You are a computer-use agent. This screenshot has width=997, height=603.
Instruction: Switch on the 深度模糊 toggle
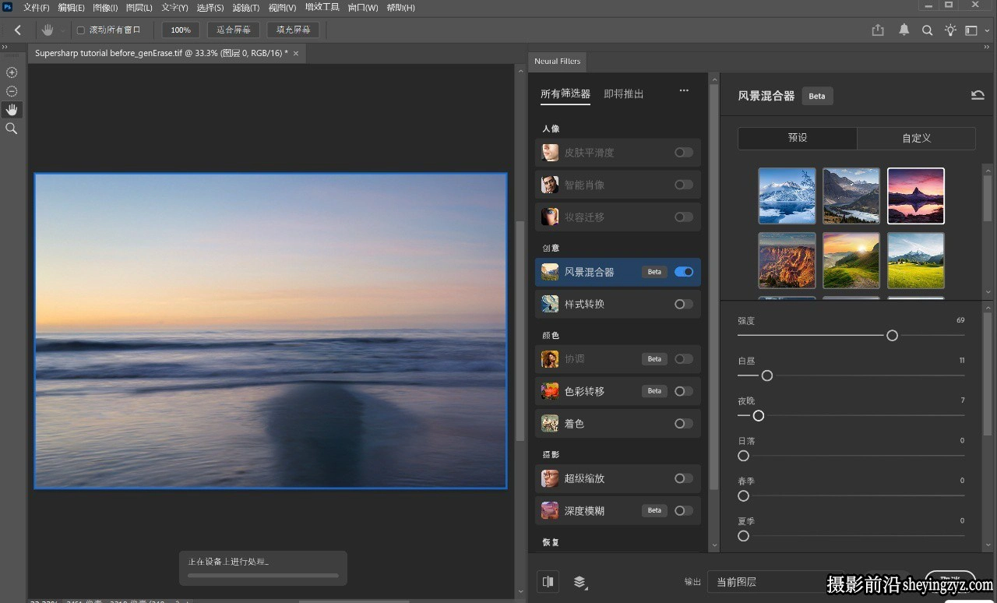tap(684, 511)
